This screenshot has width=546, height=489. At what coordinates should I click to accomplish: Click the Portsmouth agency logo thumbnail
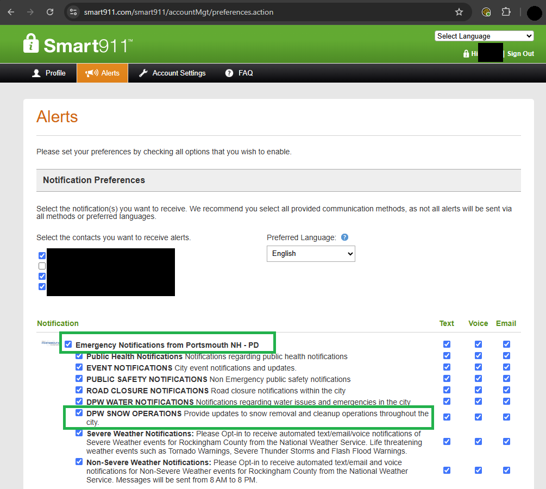coord(50,343)
